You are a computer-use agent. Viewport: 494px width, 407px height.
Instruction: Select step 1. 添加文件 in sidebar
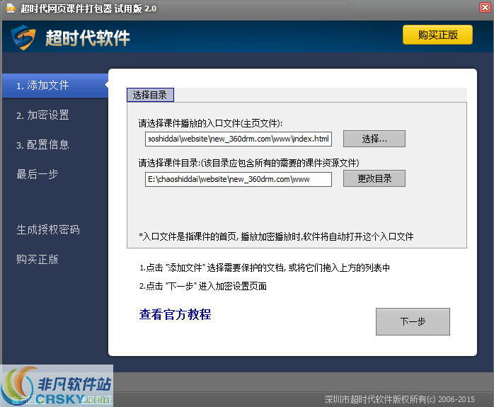coord(54,86)
